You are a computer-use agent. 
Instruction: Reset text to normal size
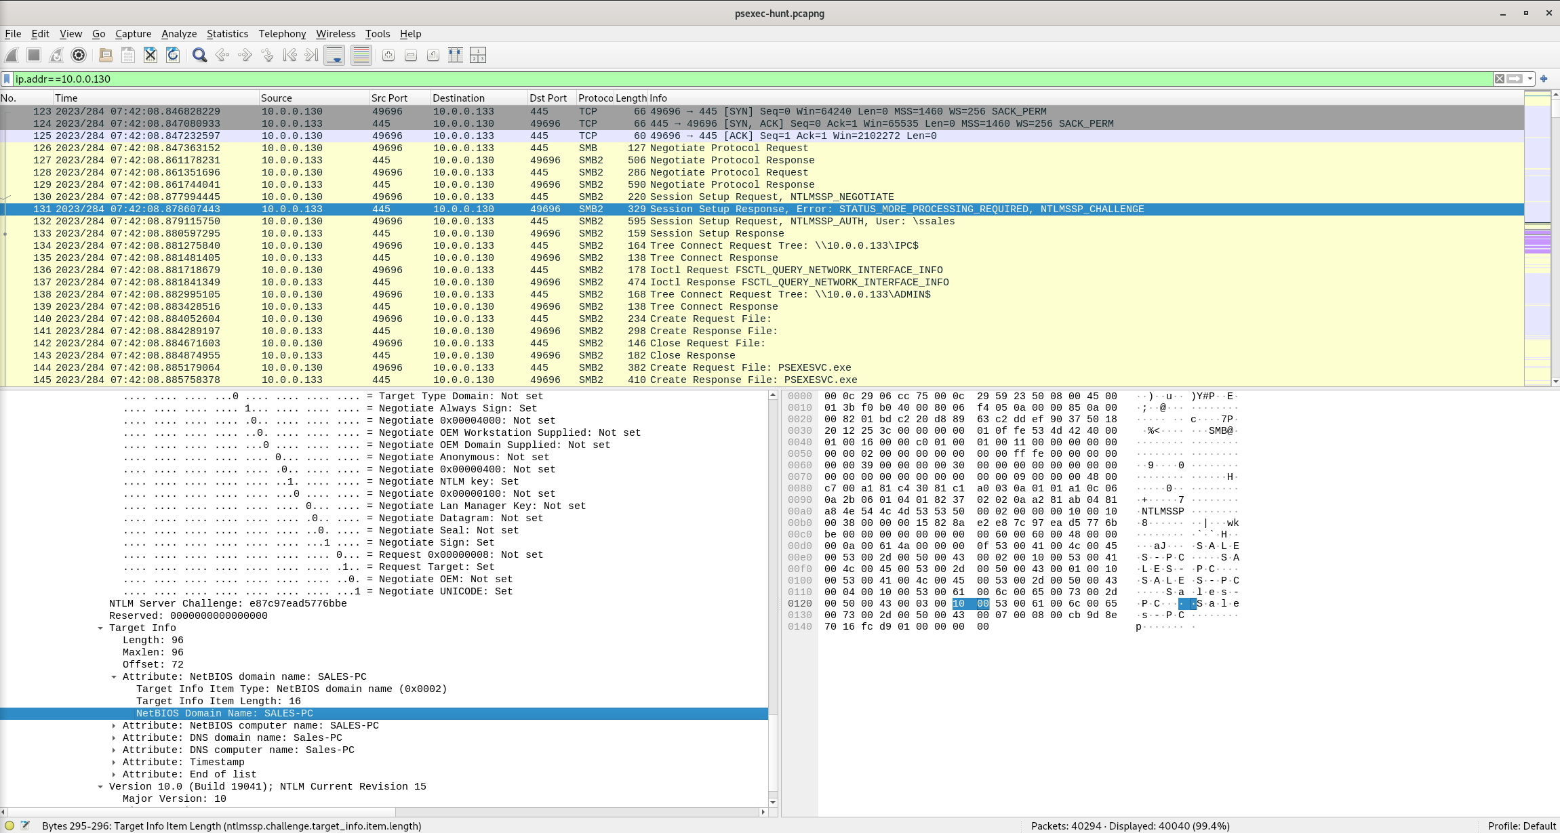click(x=433, y=56)
